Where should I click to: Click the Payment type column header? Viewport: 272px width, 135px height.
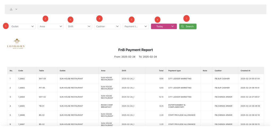(x=175, y=71)
